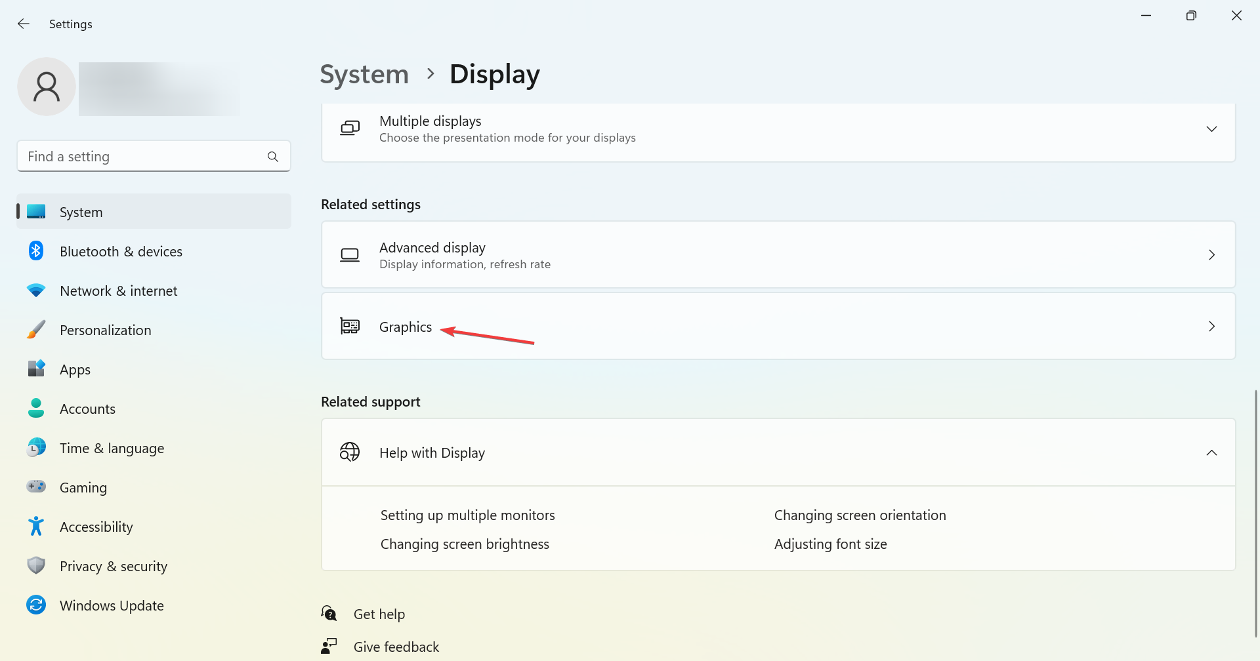Click the Accessibility figure icon

point(36,527)
